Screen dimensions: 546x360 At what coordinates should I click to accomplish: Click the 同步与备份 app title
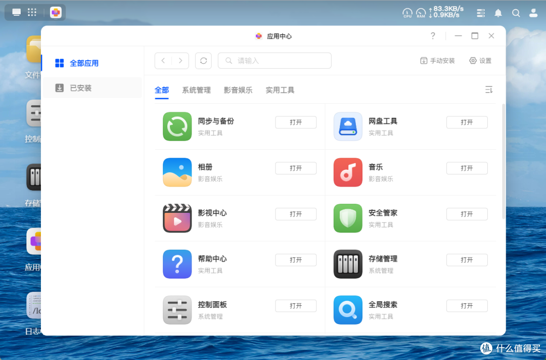point(216,121)
